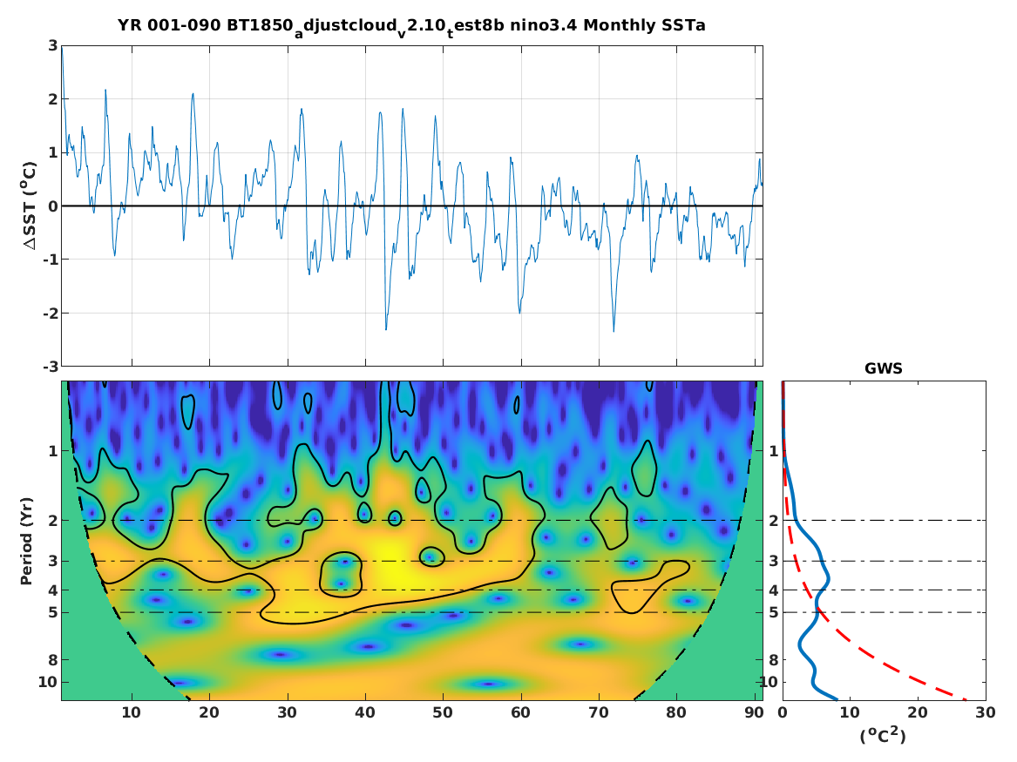Screen dimensions: 1017x762
Task: Click tick label '3' at top of SST axis
Action: [53, 45]
